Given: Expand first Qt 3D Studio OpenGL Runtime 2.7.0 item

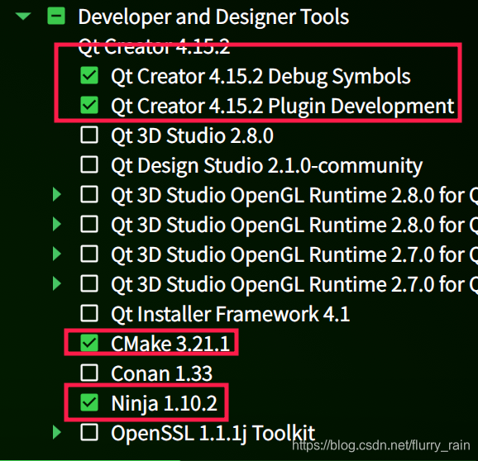Looking at the screenshot, I should (x=57, y=254).
